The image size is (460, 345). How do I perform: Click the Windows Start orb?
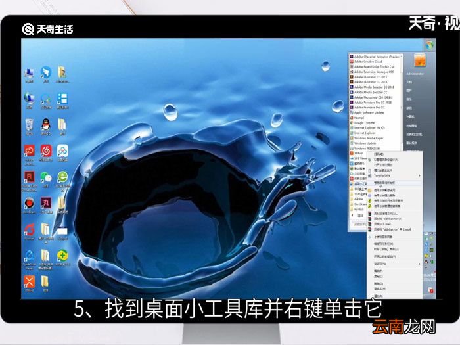[429, 45]
